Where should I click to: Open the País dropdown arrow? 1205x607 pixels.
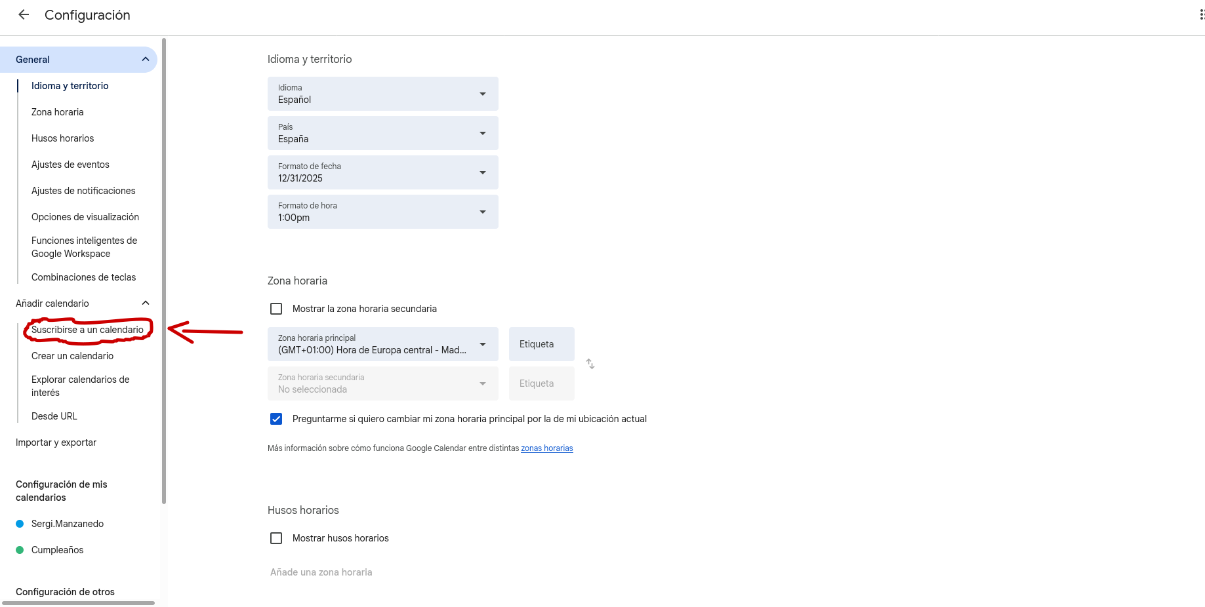tap(483, 133)
